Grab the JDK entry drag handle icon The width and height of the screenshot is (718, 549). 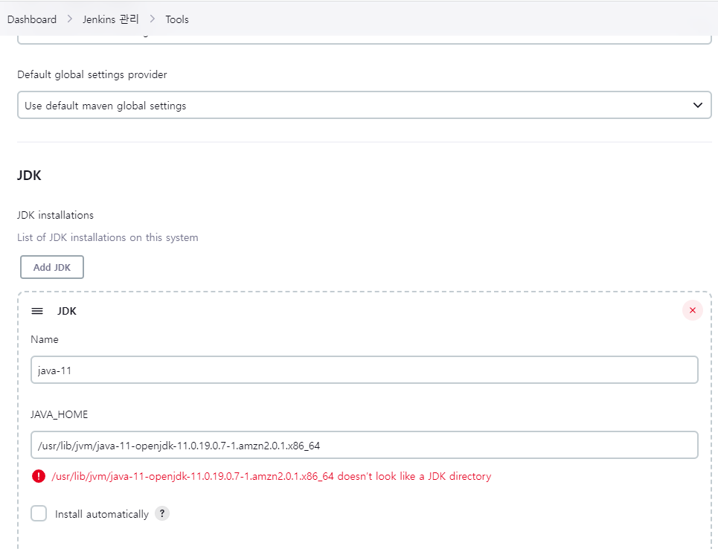click(x=37, y=312)
